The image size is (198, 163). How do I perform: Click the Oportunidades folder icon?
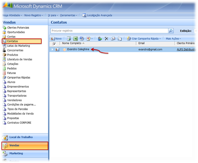[4, 32]
